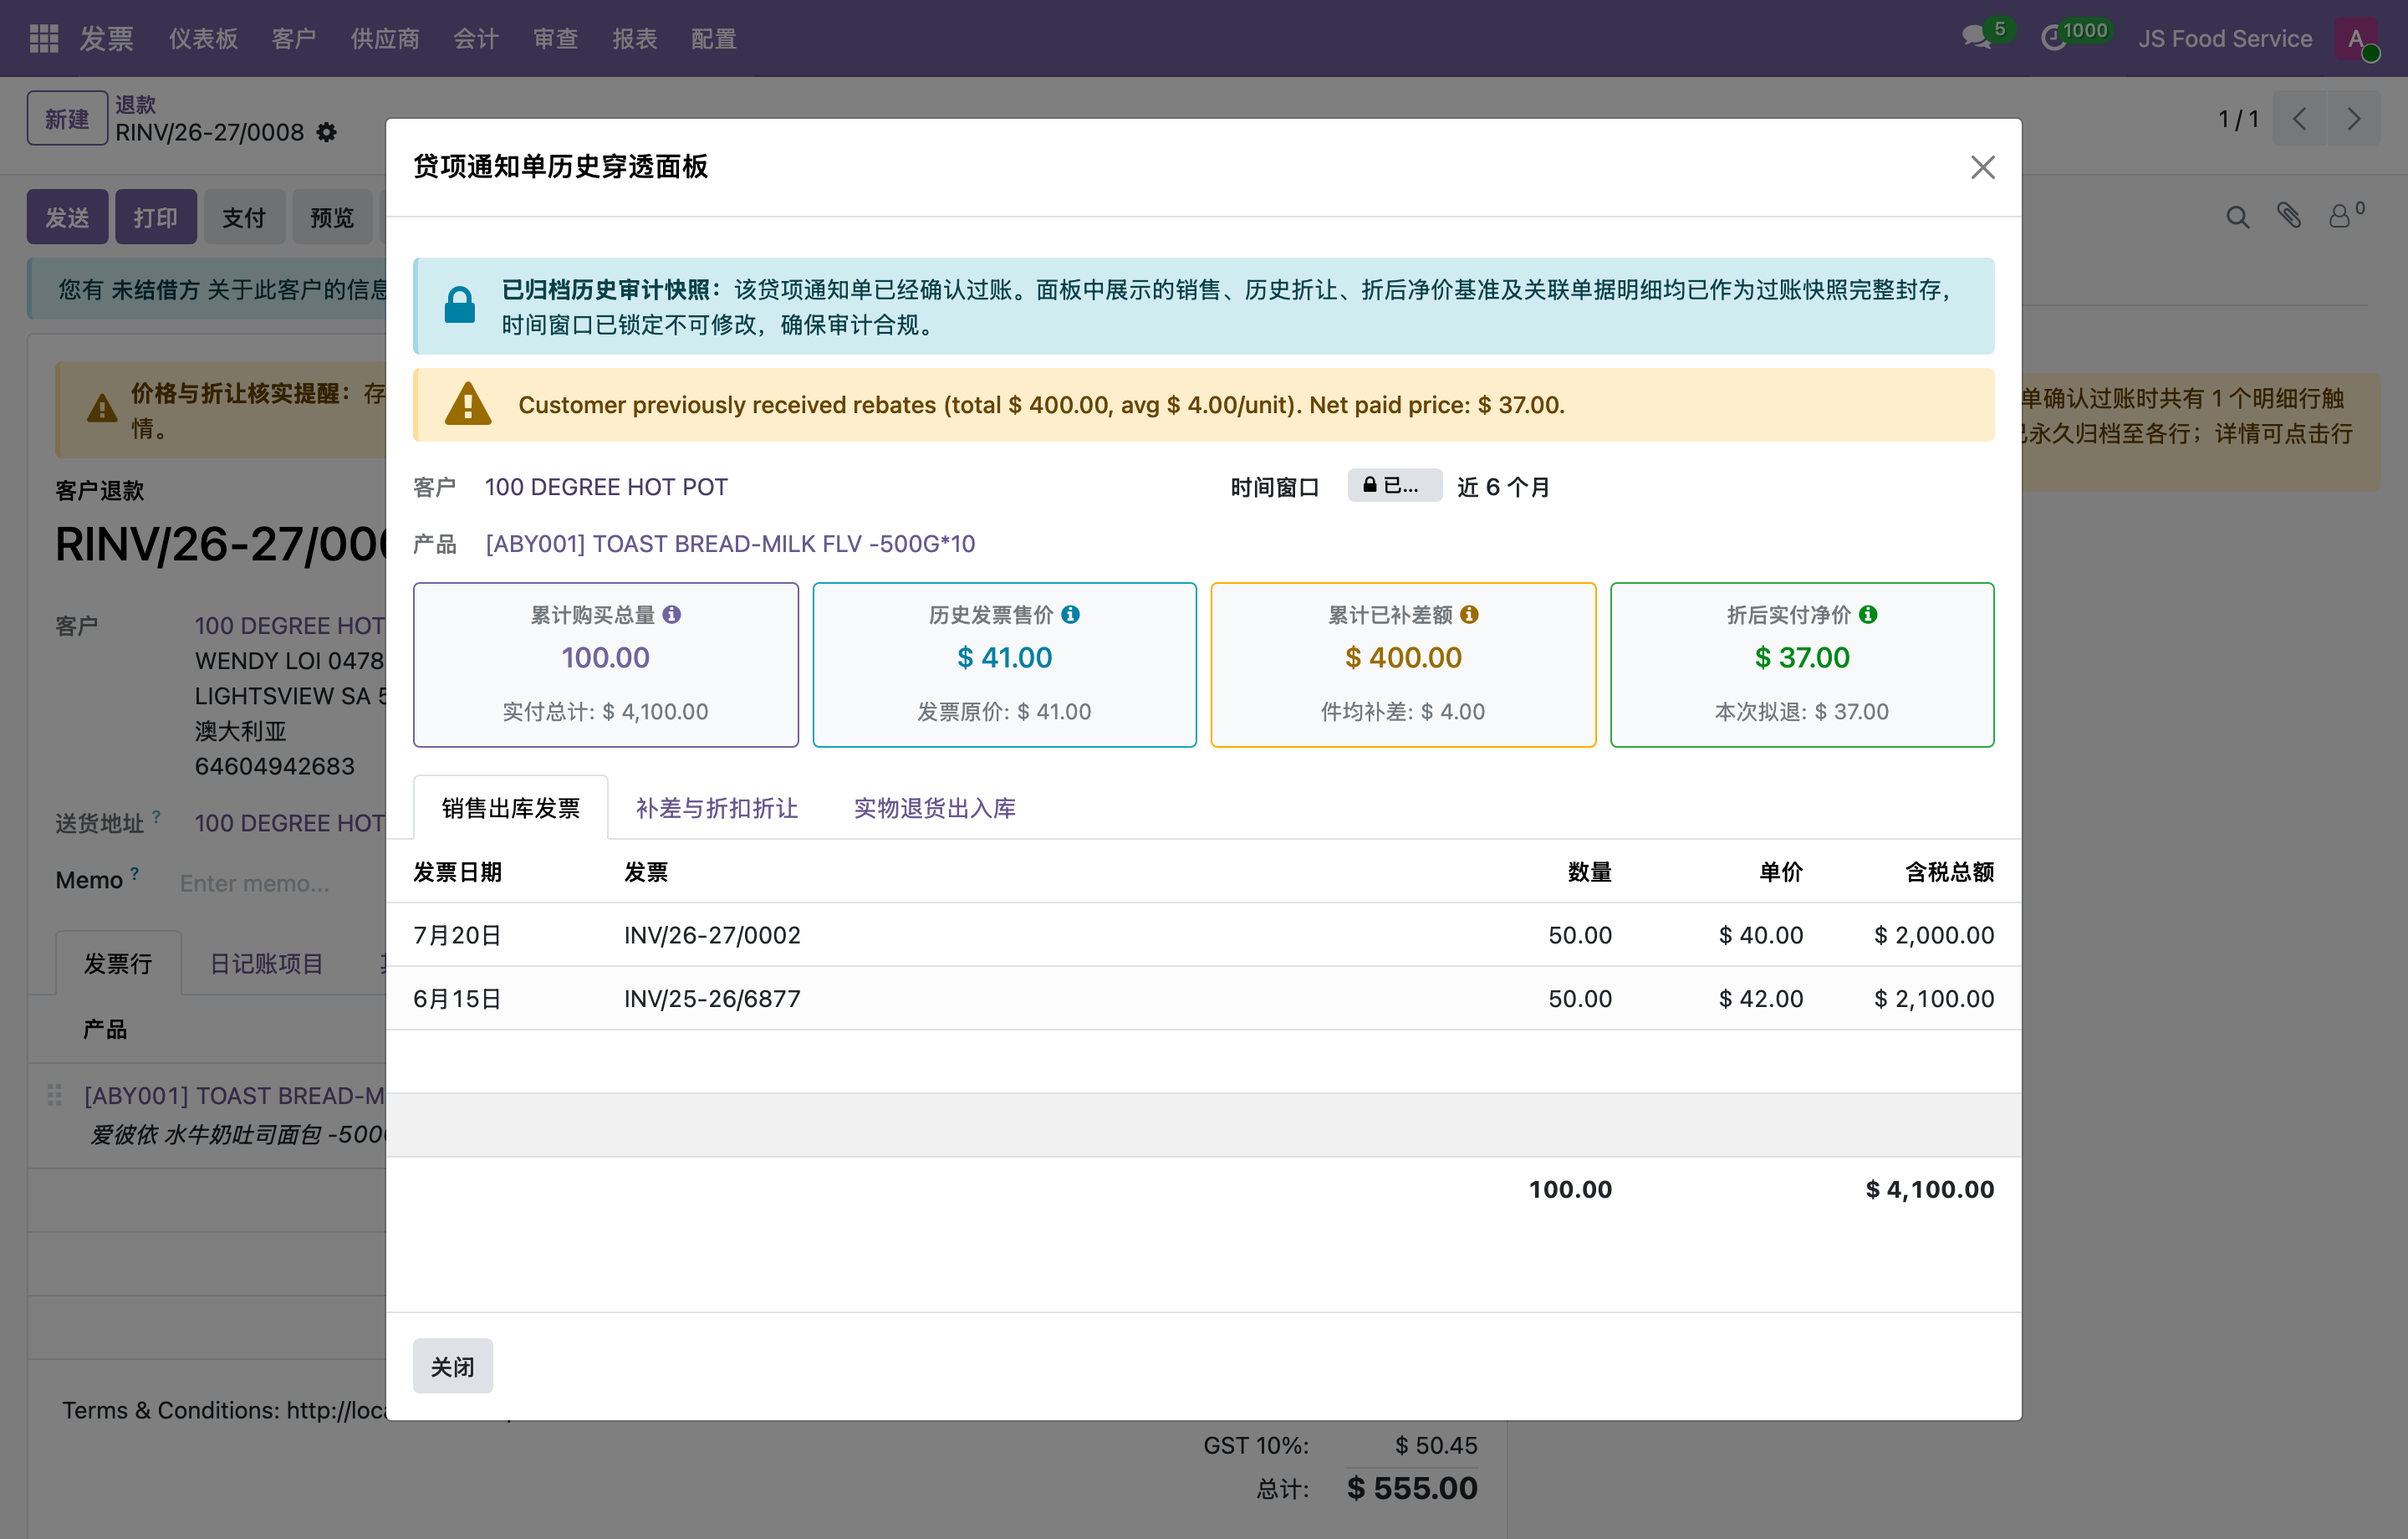The width and height of the screenshot is (2408, 1539).
Task: Click info icon next to 累计已补差额
Action: point(1469,615)
